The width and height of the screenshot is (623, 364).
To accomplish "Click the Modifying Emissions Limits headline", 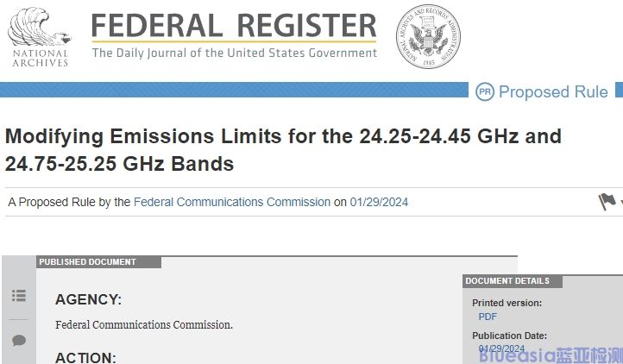I will pos(283,149).
